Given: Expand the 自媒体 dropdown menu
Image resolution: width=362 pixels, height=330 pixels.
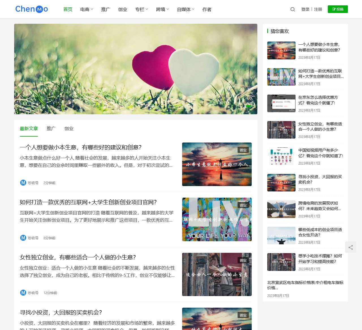Looking at the screenshot, I should coord(185,9).
